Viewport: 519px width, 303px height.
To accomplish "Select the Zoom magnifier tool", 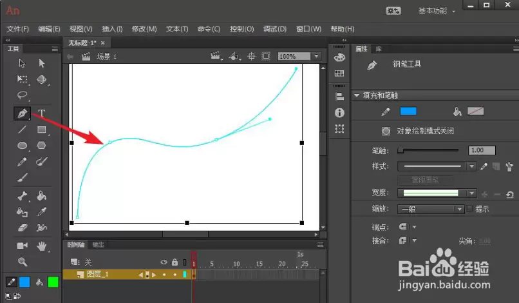I will 22,262.
